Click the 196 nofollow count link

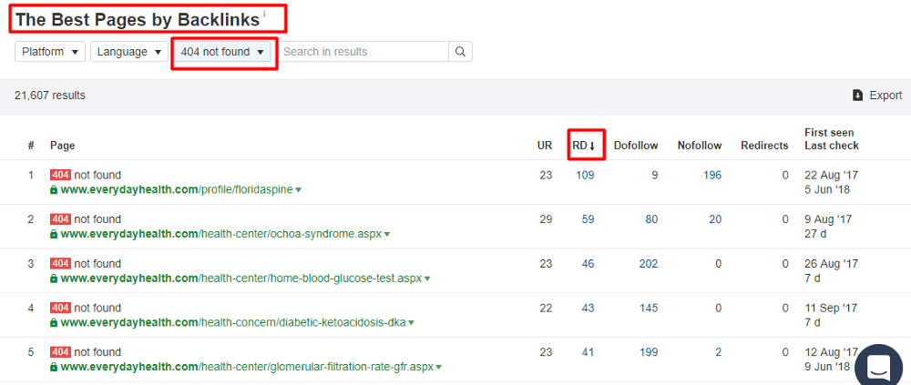711,175
